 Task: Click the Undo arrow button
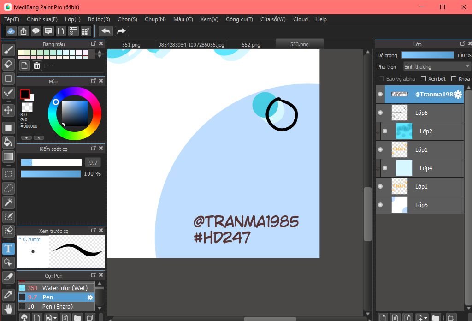tap(106, 31)
